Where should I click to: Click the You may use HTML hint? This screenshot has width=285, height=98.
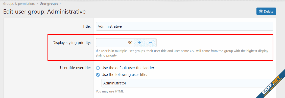click(x=110, y=91)
